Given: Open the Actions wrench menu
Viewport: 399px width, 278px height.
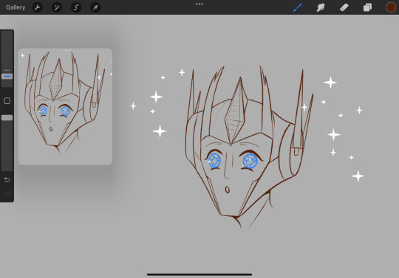Looking at the screenshot, I should (38, 7).
